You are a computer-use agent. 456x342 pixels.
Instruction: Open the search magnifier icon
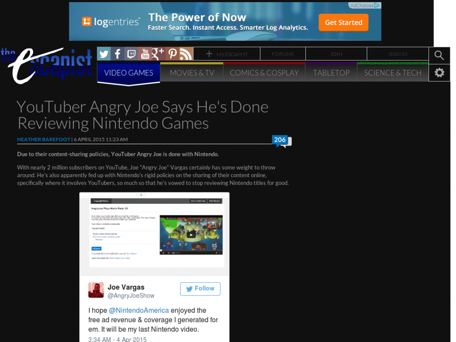pos(439,55)
